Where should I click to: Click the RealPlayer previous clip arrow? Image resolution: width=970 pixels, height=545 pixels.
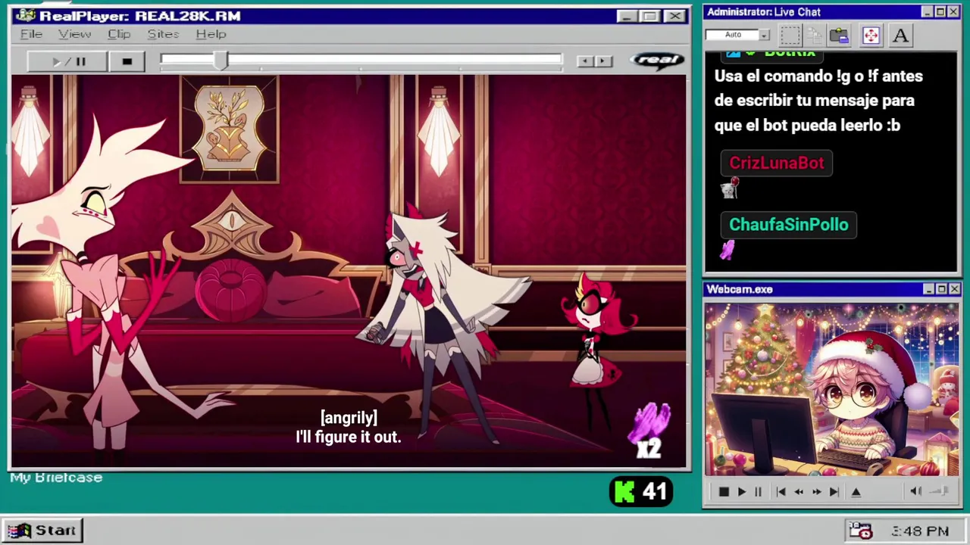tap(584, 61)
